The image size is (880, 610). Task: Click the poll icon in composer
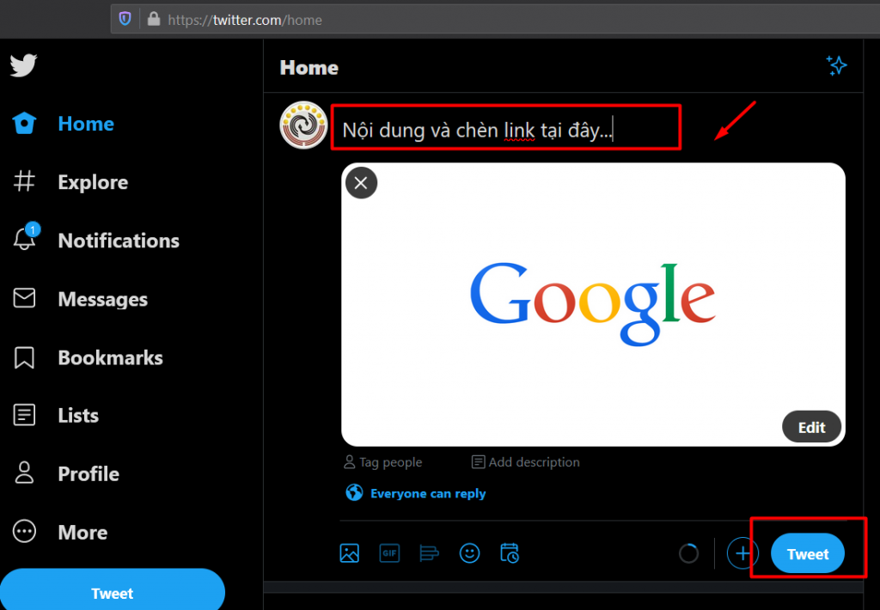[x=430, y=553]
